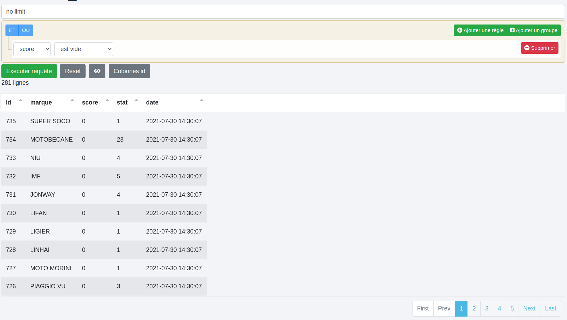The image size is (567, 320).
Task: Sort table by marque column arrow
Action: pyautogui.click(x=72, y=100)
